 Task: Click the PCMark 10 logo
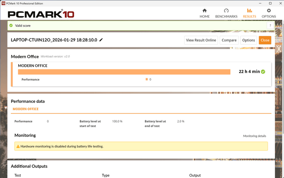[41, 14]
